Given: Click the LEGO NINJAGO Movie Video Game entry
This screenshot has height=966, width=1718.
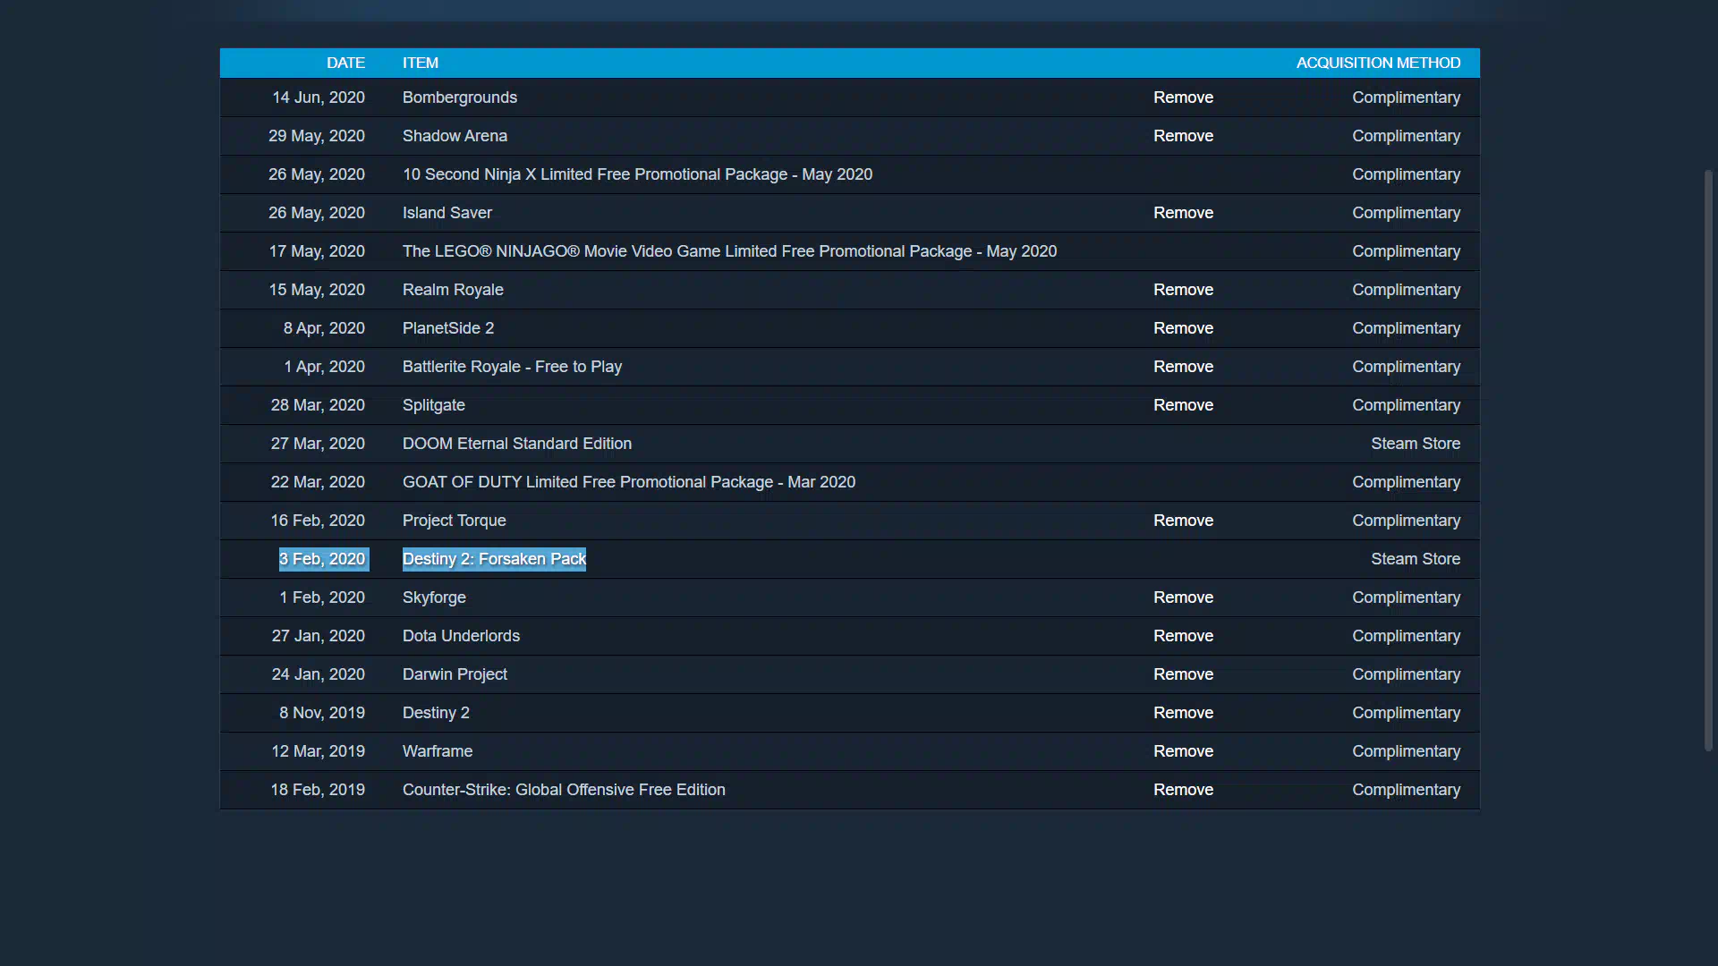Looking at the screenshot, I should (x=729, y=251).
